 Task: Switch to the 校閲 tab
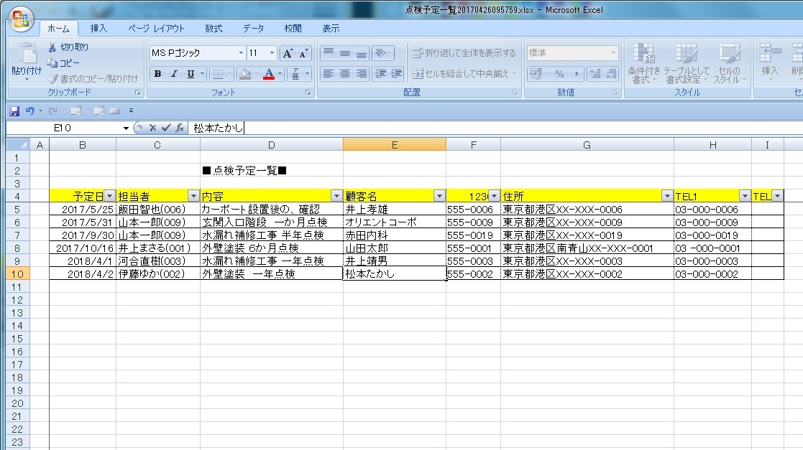tap(293, 29)
